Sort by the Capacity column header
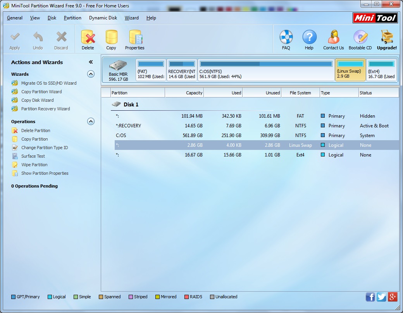This screenshot has height=313, width=403. coord(184,93)
